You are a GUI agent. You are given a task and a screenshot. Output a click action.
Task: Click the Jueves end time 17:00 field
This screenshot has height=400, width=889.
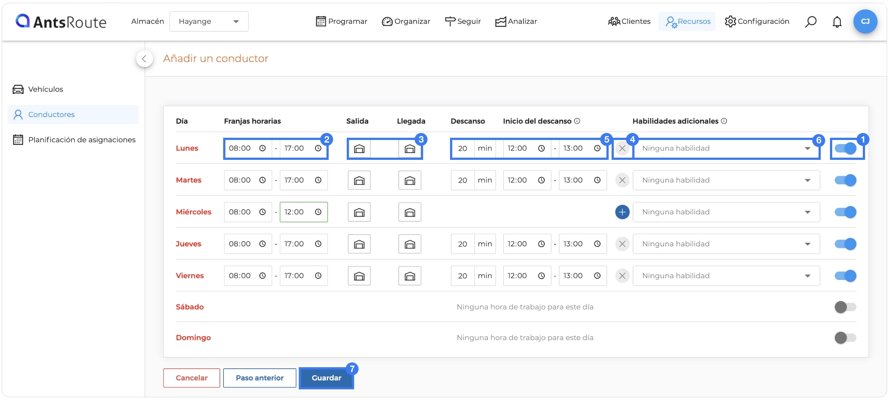coord(304,244)
